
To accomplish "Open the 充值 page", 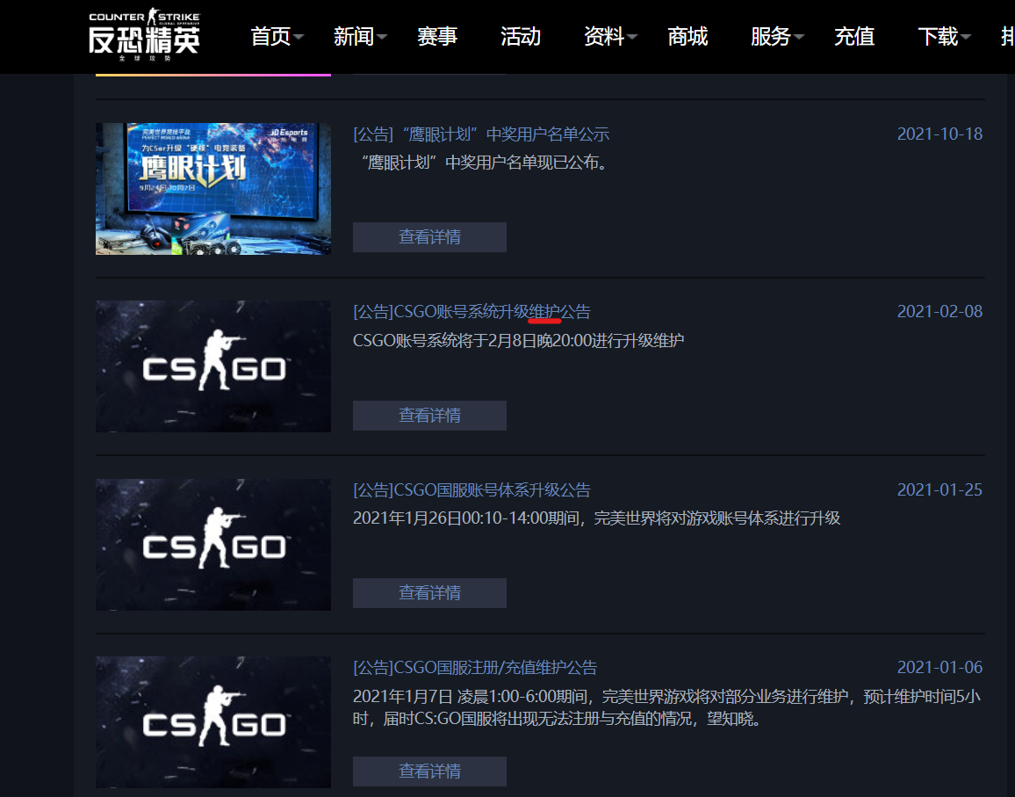I will coord(854,36).
